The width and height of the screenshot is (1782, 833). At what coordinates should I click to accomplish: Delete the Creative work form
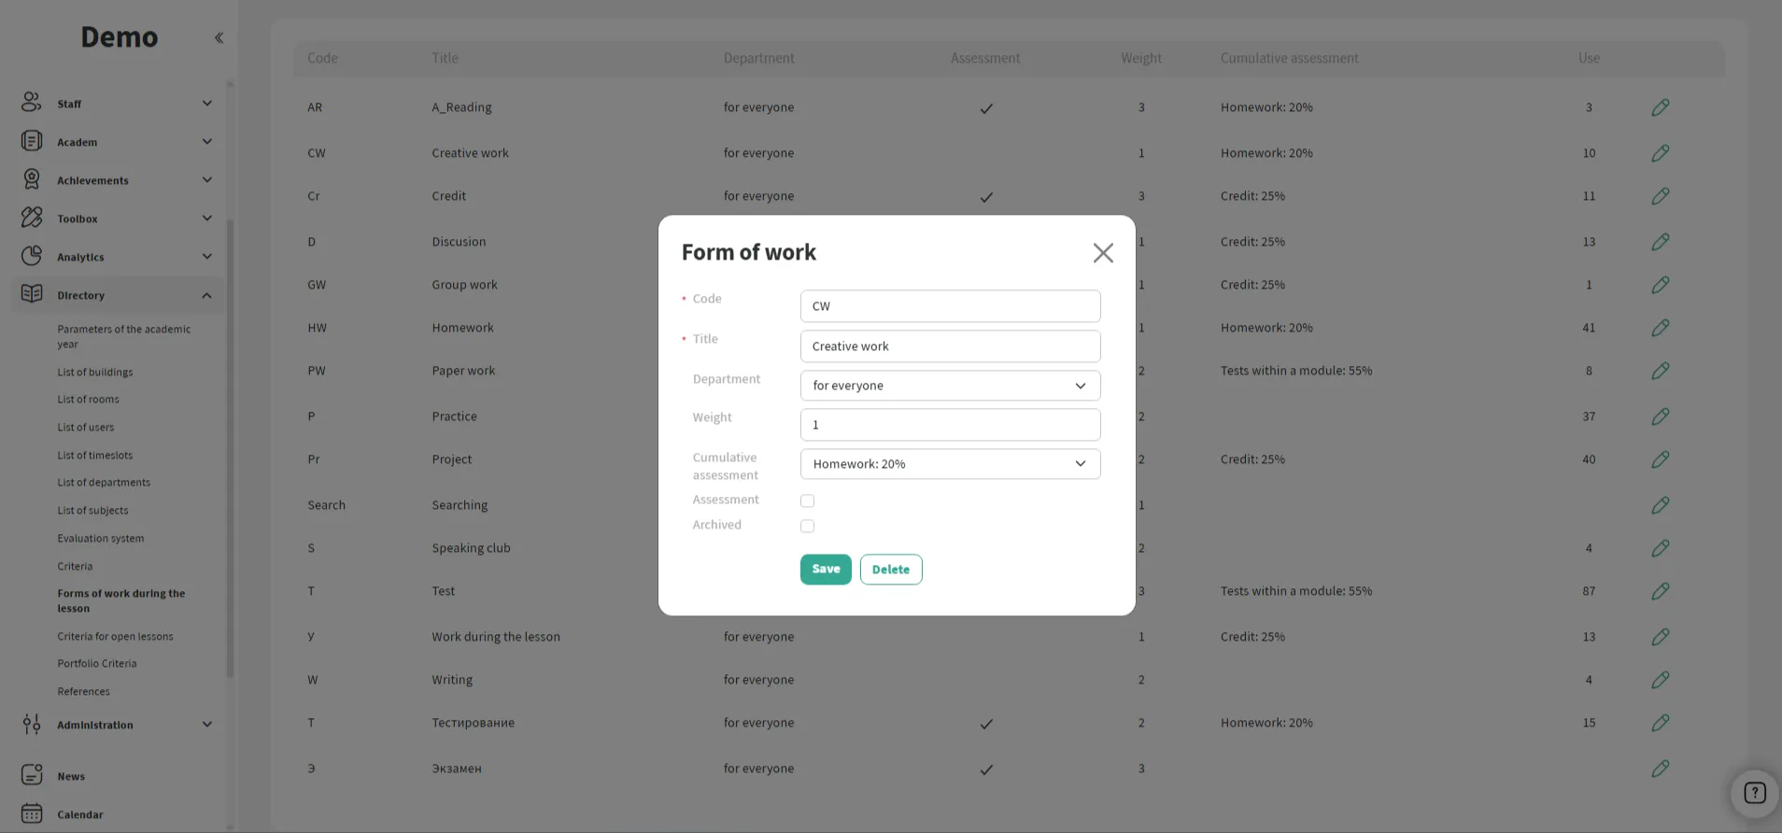(x=890, y=570)
